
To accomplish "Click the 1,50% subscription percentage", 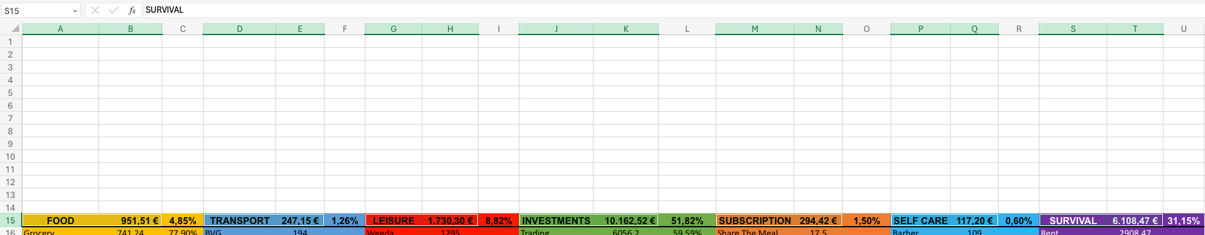I will click(866, 220).
